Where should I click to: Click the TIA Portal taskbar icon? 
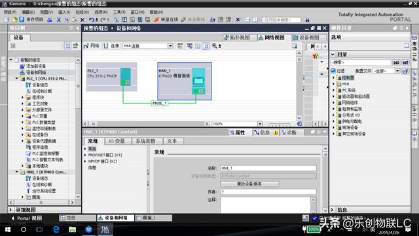(x=105, y=229)
